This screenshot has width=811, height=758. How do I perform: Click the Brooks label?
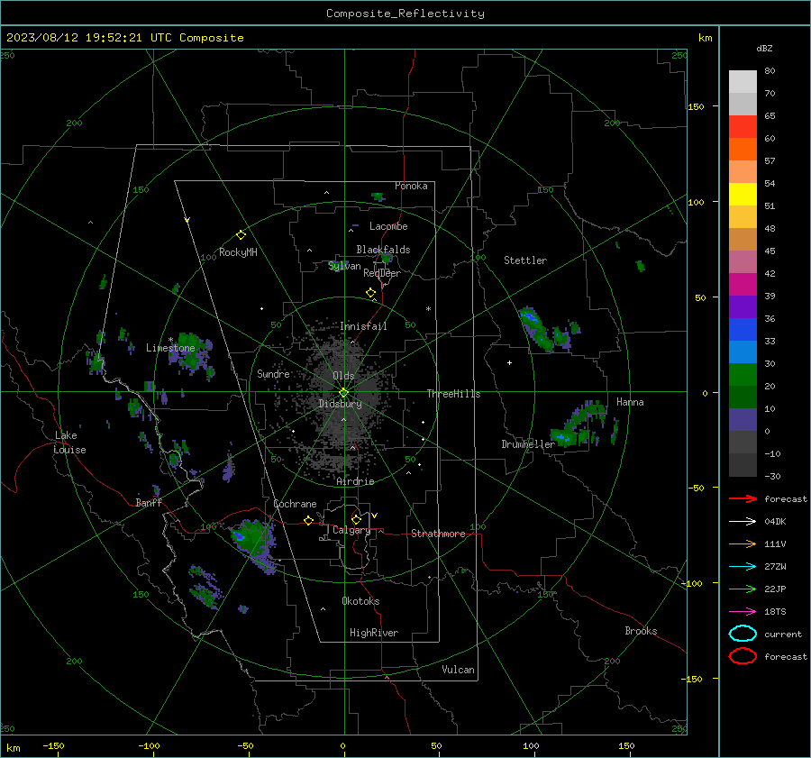[641, 631]
